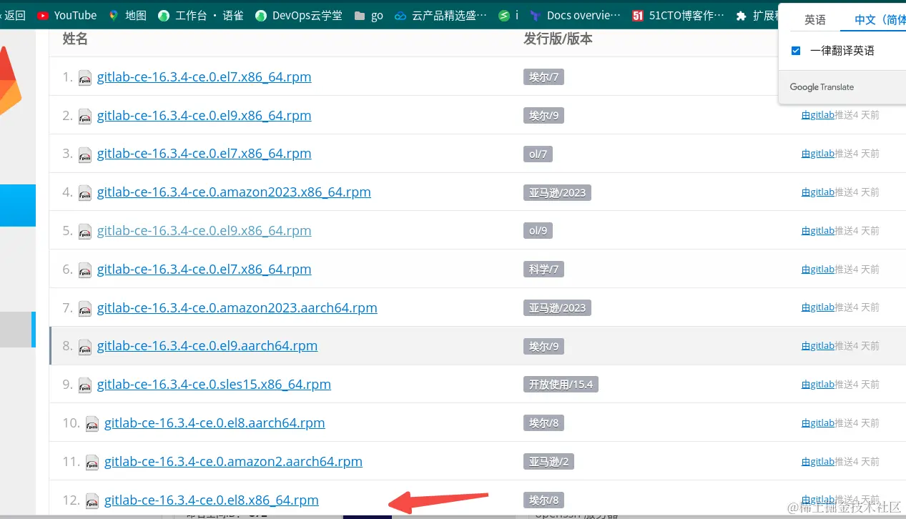Click the rpm icon beside el9.aarch64 package

85,347
